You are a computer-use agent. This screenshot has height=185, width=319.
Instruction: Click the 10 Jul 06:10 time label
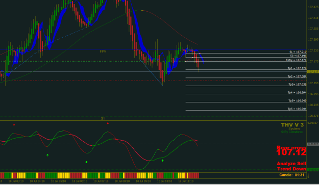coord(80,181)
